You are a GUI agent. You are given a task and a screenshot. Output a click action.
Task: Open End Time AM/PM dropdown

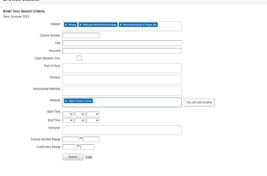[x=93, y=120]
